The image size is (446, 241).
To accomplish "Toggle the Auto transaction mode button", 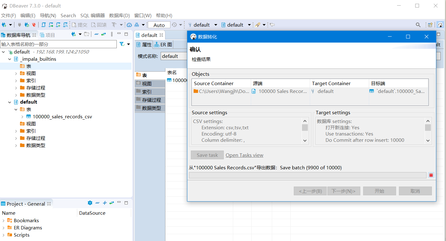I will [159, 25].
